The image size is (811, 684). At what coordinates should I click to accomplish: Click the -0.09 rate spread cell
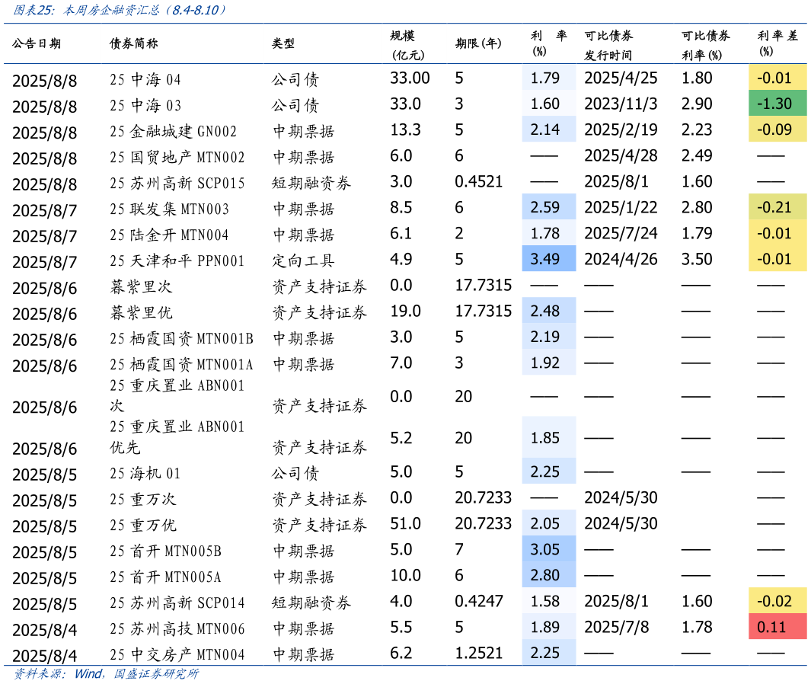point(777,129)
